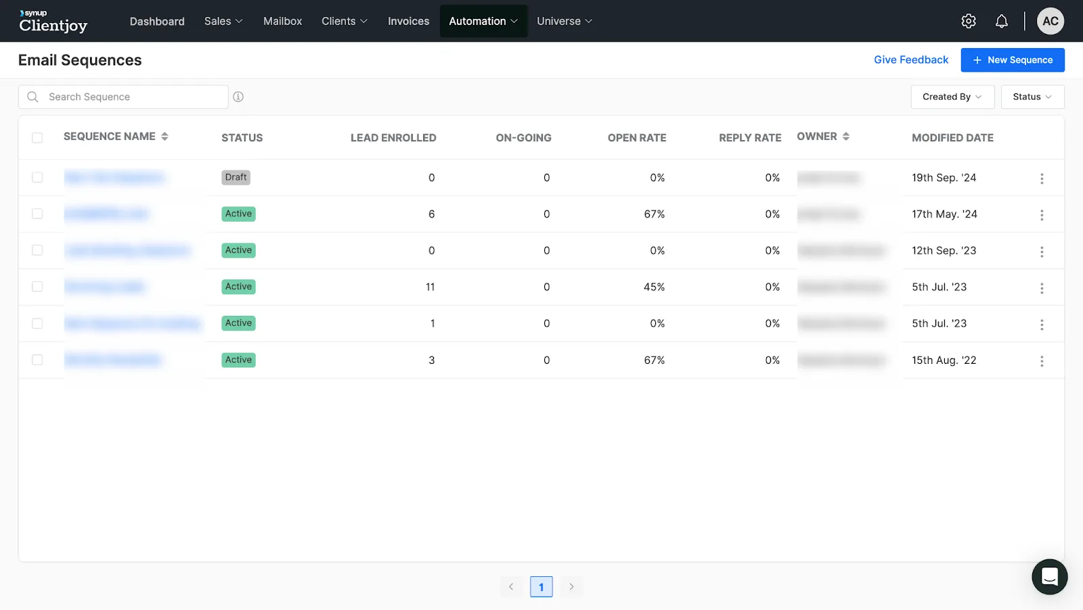
Task: Expand the Sales menu
Action: point(223,21)
